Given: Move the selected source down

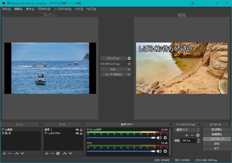Looking at the screenshot, I should click(x=70, y=154).
